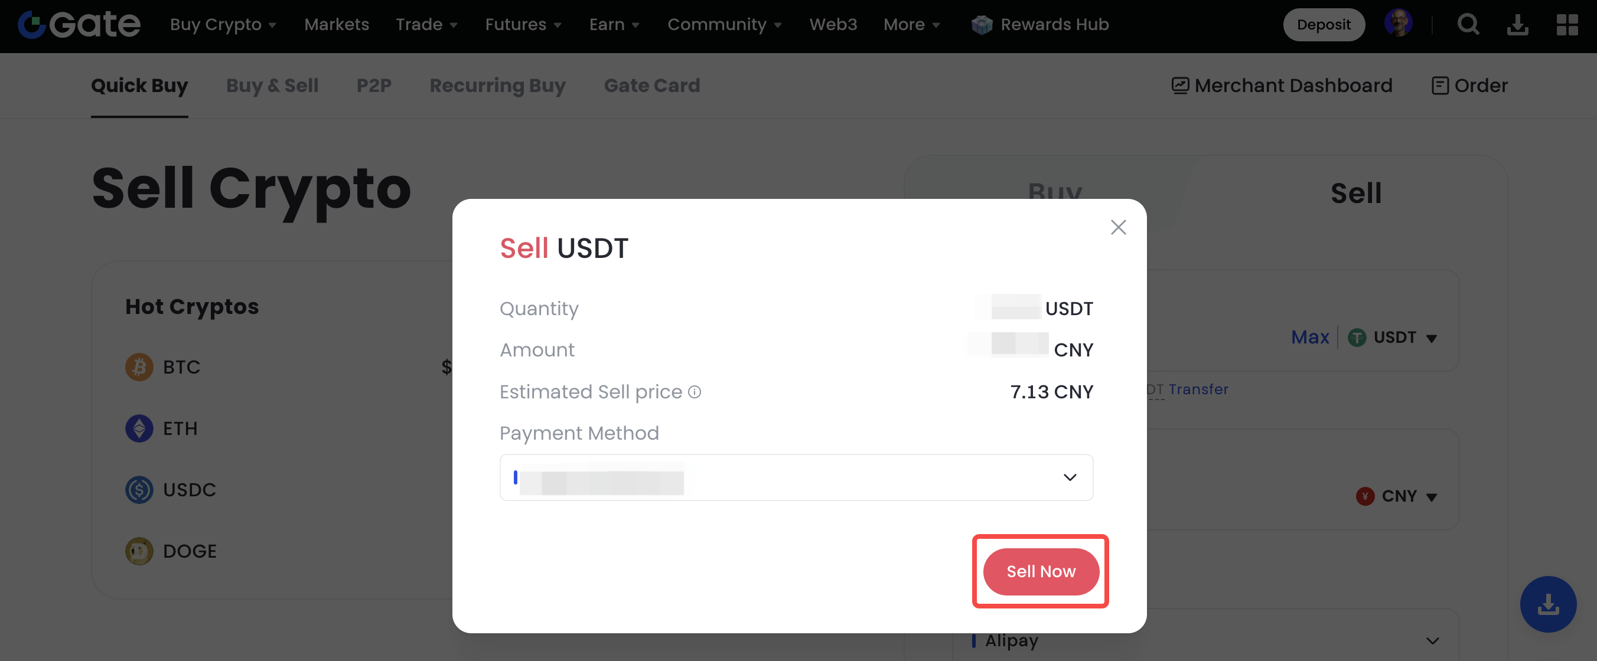Image resolution: width=1597 pixels, height=661 pixels.
Task: Click the Gate logo icon
Action: [32, 25]
